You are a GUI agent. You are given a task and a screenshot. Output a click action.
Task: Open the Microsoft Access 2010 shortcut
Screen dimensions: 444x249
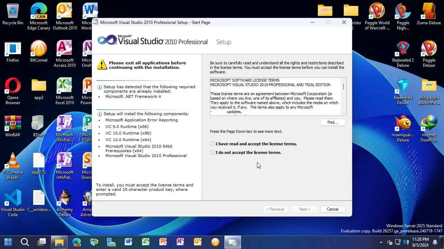coord(65,54)
